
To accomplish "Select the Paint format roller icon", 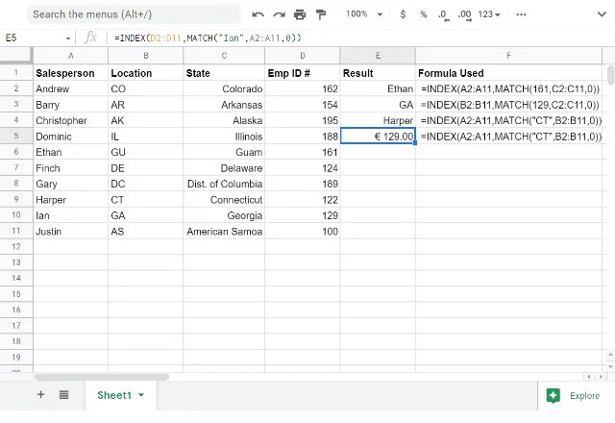I will 321,15.
